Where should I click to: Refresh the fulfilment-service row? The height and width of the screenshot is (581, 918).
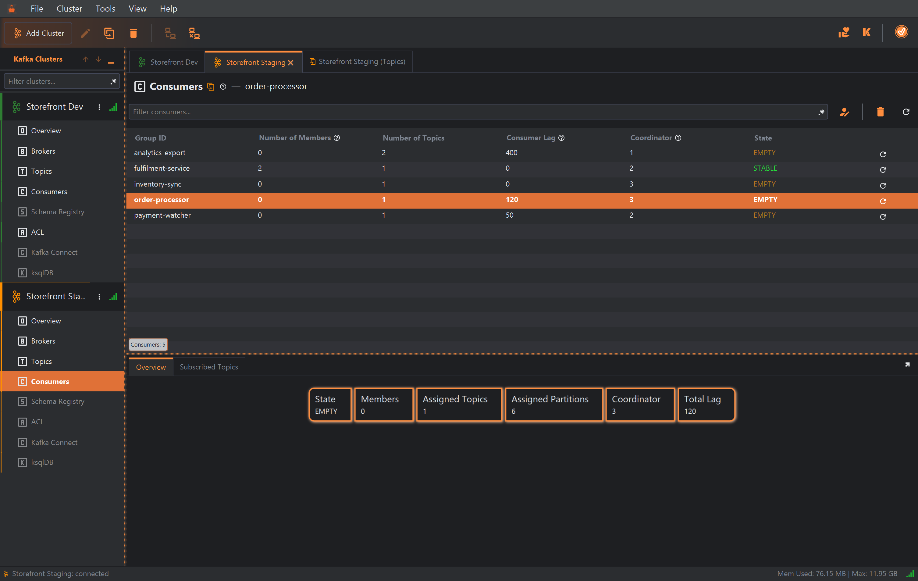883,170
